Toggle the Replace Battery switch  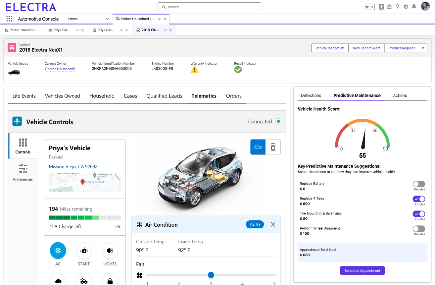[x=419, y=184]
